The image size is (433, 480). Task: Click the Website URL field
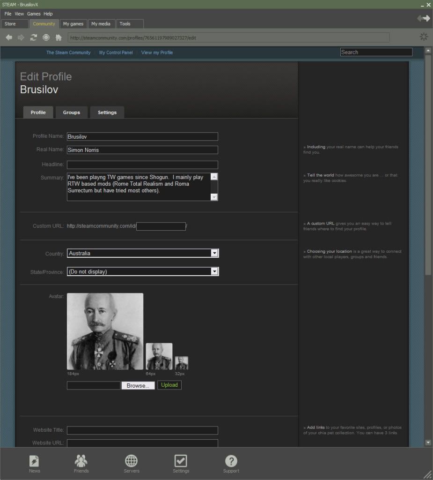click(142, 443)
